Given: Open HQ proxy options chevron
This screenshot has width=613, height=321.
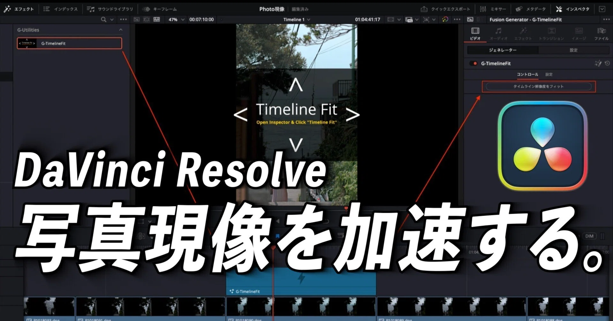Looking at the screenshot, I should (x=417, y=19).
